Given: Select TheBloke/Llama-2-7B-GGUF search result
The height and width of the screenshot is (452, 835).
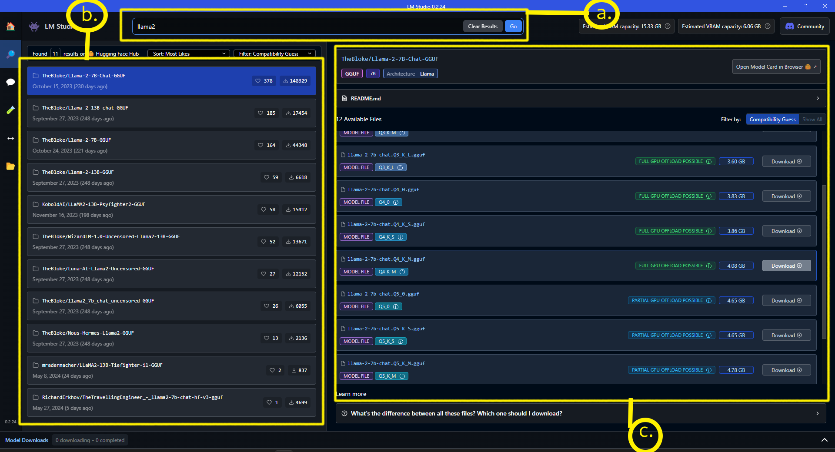Looking at the screenshot, I should coord(171,145).
